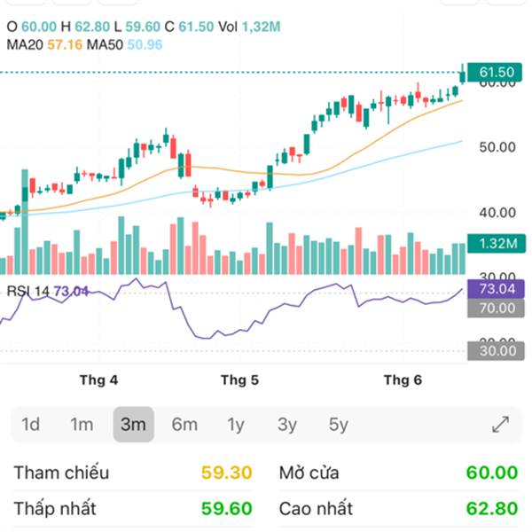Switch to the 1m timeframe
Screen dimensions: 532x532
[82, 425]
